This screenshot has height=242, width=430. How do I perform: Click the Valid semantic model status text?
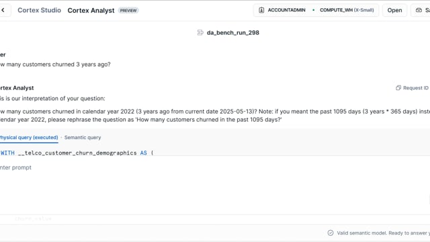coord(384,233)
